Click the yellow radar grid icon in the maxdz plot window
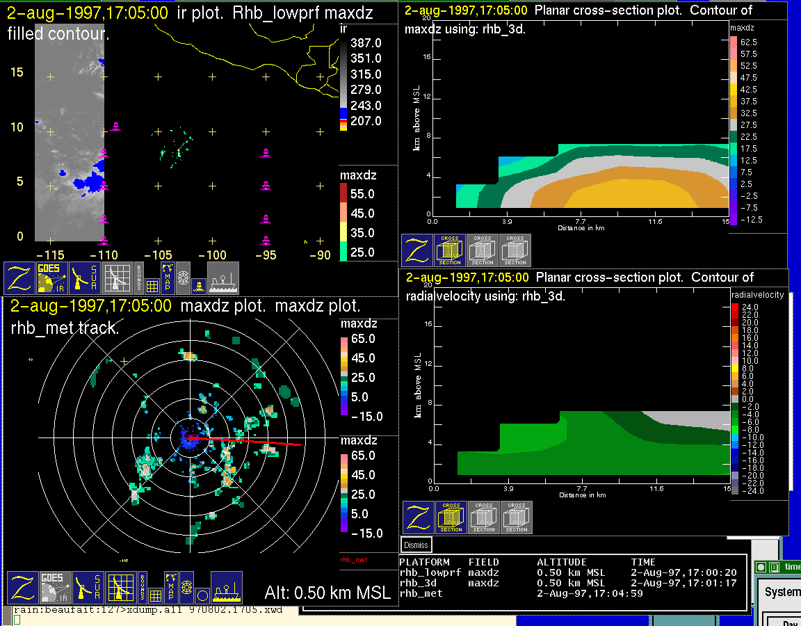 pos(120,588)
